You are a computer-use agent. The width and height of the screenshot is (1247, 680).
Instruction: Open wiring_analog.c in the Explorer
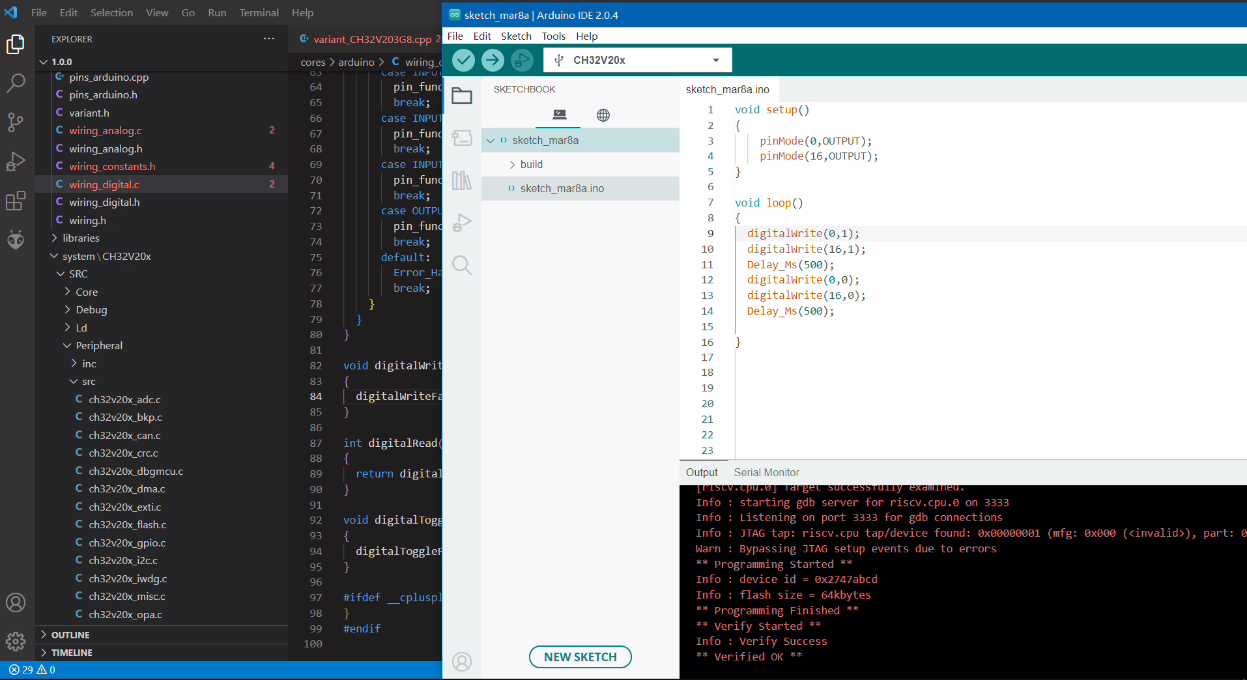pyautogui.click(x=106, y=131)
